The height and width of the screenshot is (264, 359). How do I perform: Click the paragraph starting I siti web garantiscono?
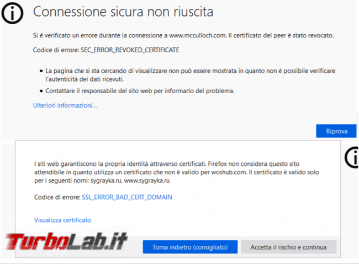(x=177, y=172)
